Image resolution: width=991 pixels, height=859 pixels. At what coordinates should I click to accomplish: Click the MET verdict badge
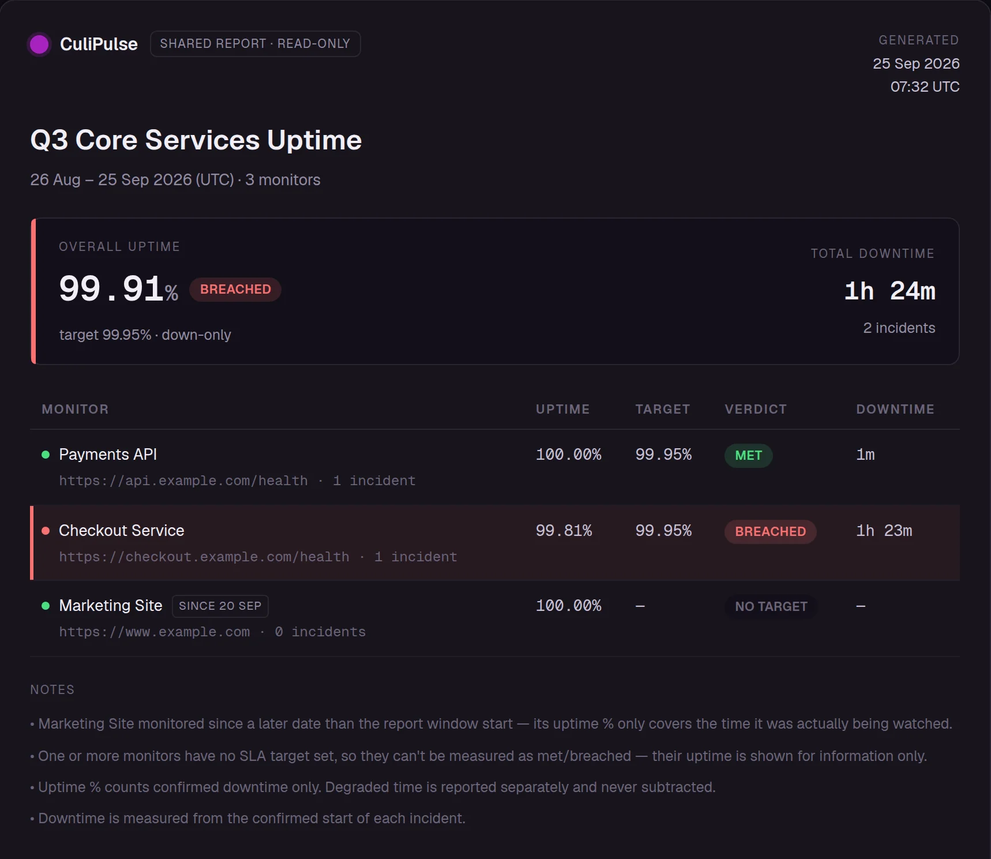point(749,455)
